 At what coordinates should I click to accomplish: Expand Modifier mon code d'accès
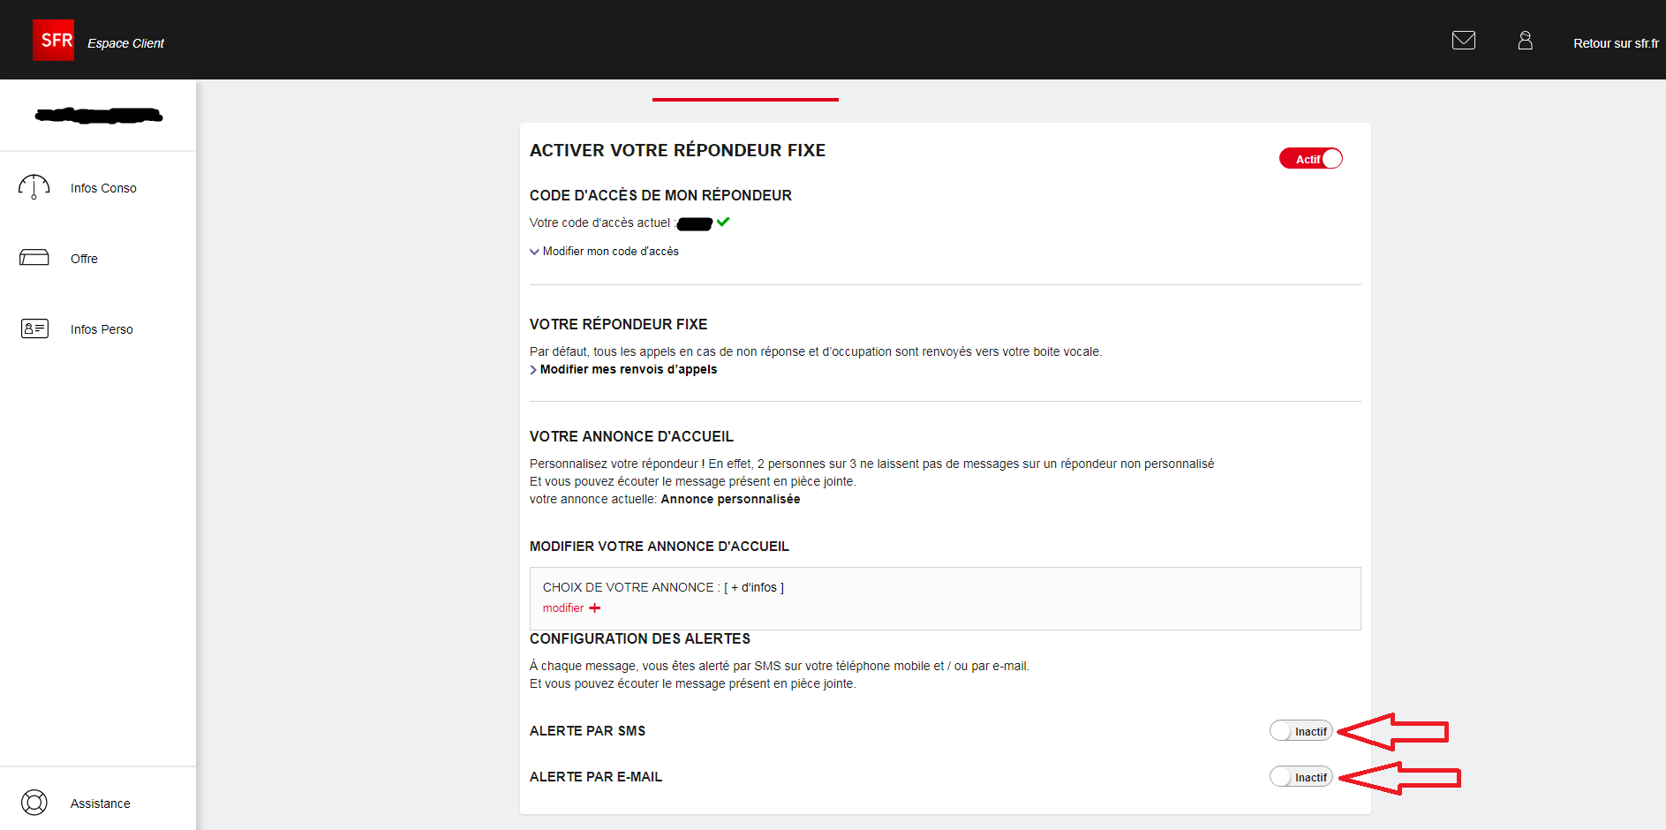(x=610, y=252)
